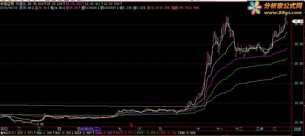Select the DEA:1.392 value

point(45,133)
